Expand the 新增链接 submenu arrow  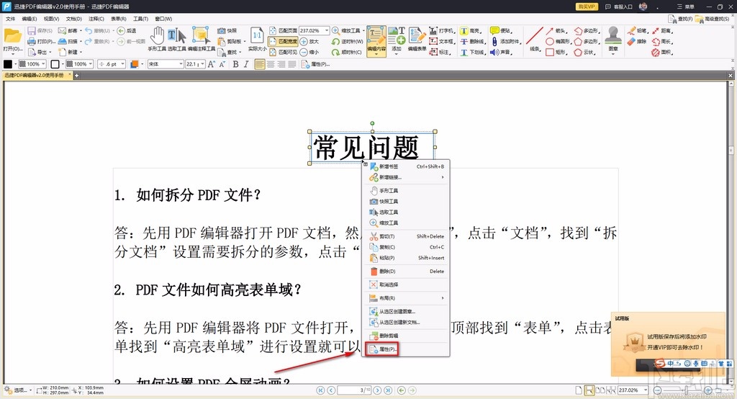tap(443, 177)
